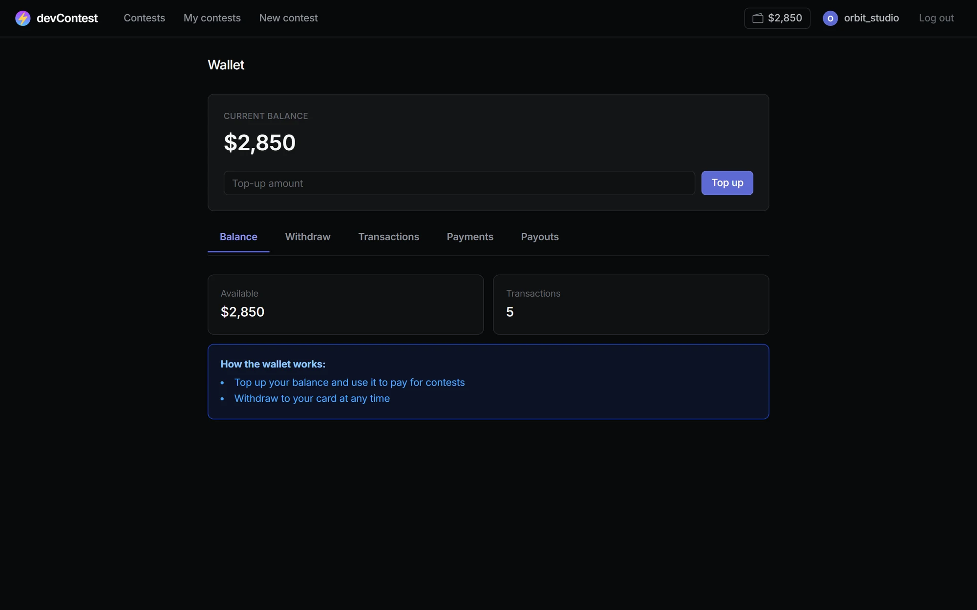This screenshot has width=977, height=610.
Task: Click the Transactions card label
Action: 533,293
